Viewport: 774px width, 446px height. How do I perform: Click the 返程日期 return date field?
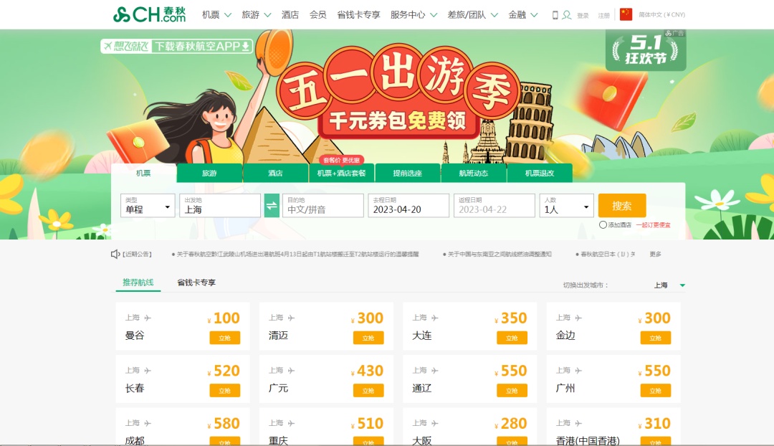point(494,206)
